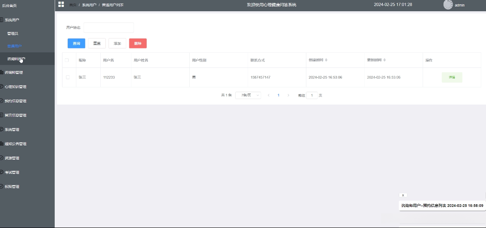
Task: Click 系统用户 in the breadcrumb
Action: point(89,5)
